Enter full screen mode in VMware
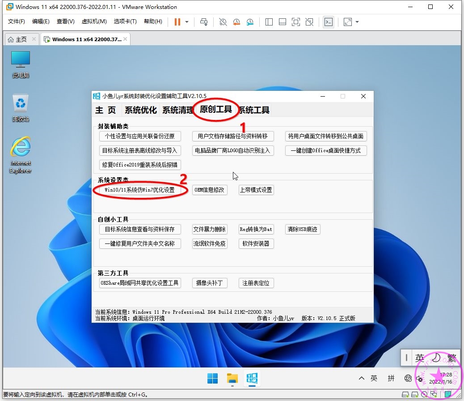This screenshot has height=401, width=464. coord(296,22)
